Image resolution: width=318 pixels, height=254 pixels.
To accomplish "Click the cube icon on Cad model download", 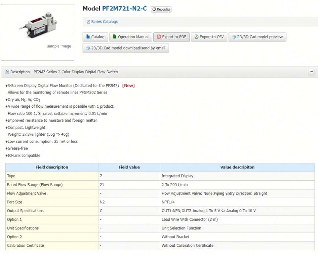I will tap(88, 48).
